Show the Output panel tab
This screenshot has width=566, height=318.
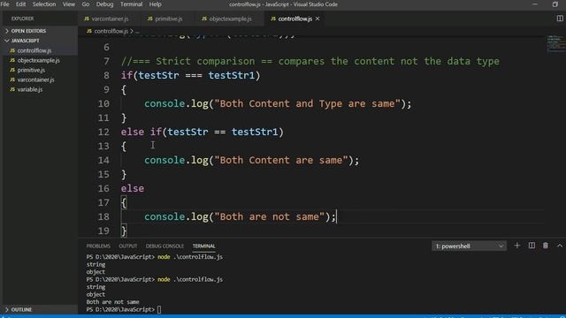pos(127,246)
